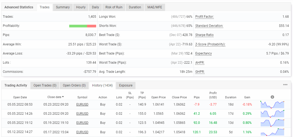Click the Close date sort arrow
The height and width of the screenshot is (137, 293).
pyautogui.click(x=63, y=97)
